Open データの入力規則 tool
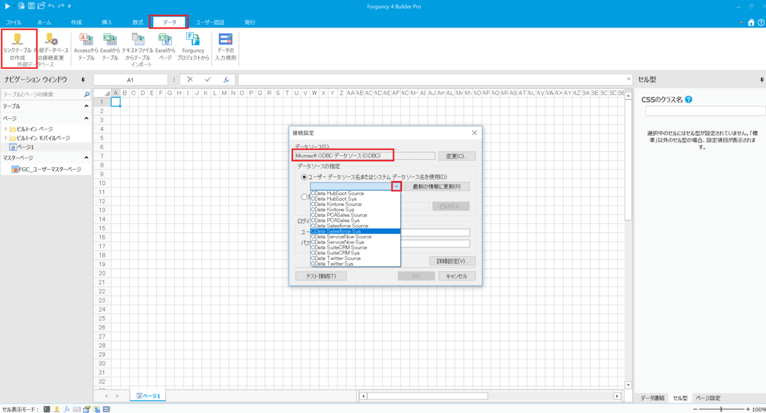766x413 pixels. (226, 47)
